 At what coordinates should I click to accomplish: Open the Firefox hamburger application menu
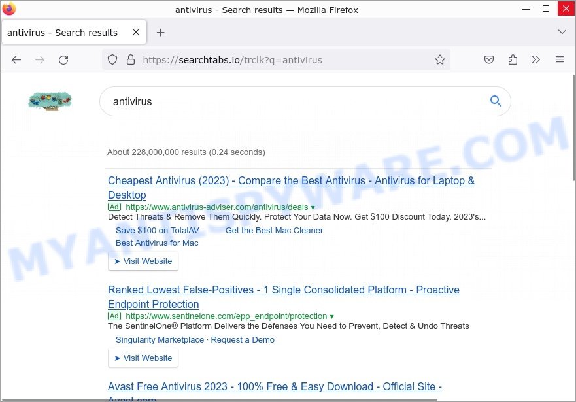[x=560, y=59]
